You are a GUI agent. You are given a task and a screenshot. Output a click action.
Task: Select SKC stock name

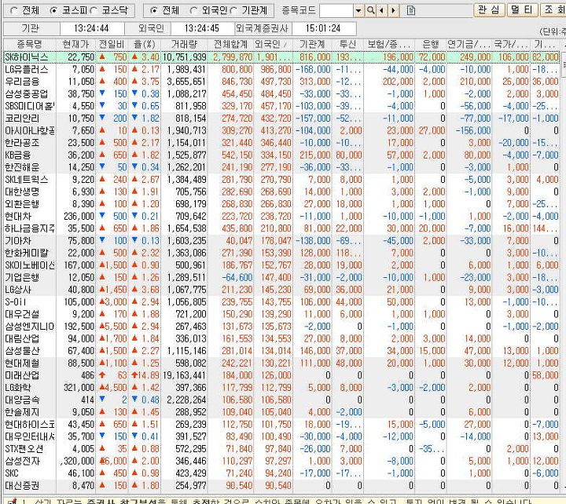click(x=12, y=474)
